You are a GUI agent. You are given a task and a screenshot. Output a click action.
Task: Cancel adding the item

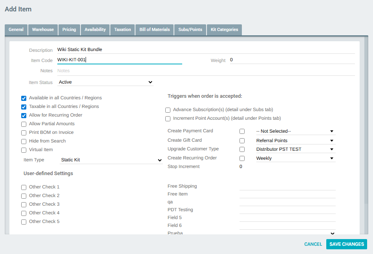click(313, 244)
